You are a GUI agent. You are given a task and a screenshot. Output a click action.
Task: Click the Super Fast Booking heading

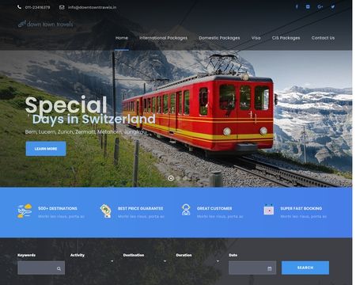pos(301,208)
